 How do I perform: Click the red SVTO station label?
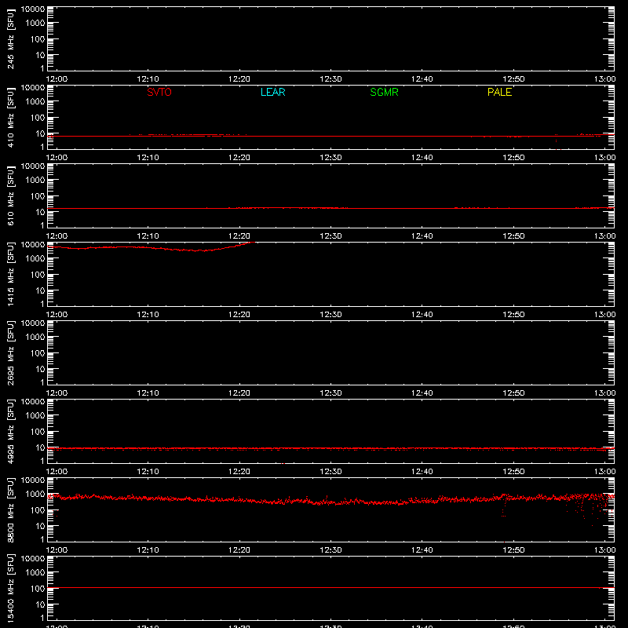pyautogui.click(x=159, y=92)
